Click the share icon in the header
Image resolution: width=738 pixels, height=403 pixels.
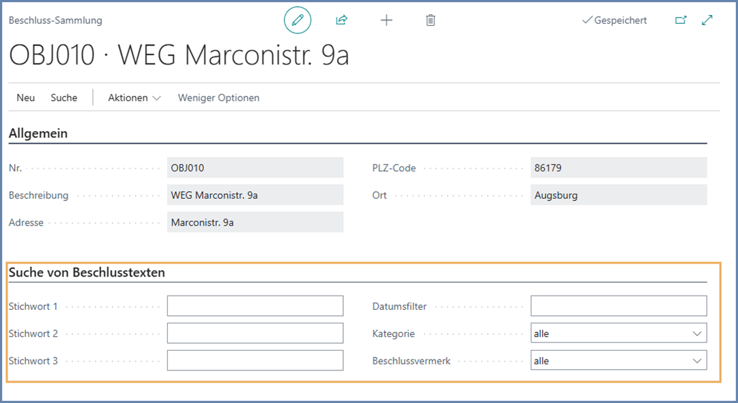[341, 20]
